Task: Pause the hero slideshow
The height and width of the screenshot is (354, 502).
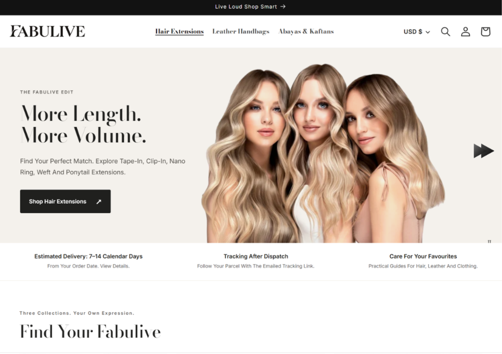Action: pos(489,241)
